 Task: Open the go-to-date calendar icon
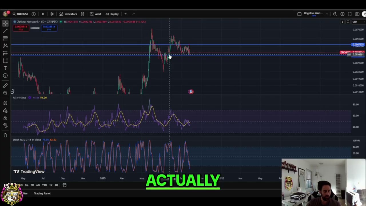coord(64,185)
